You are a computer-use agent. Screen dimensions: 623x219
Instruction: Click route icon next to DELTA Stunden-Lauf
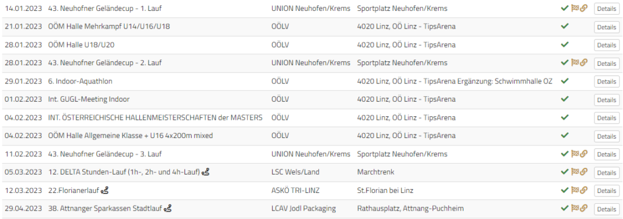click(206, 172)
